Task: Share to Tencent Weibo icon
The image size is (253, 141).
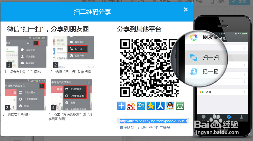Action: [141, 106]
